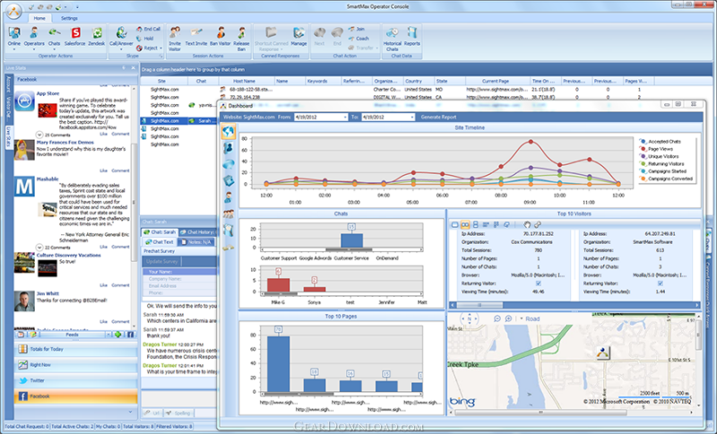Open the Facebook panel button
717x434 pixels.
point(76,396)
